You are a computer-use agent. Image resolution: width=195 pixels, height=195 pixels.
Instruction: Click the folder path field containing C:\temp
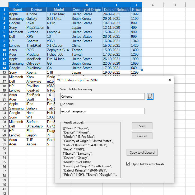click(x=102, y=96)
